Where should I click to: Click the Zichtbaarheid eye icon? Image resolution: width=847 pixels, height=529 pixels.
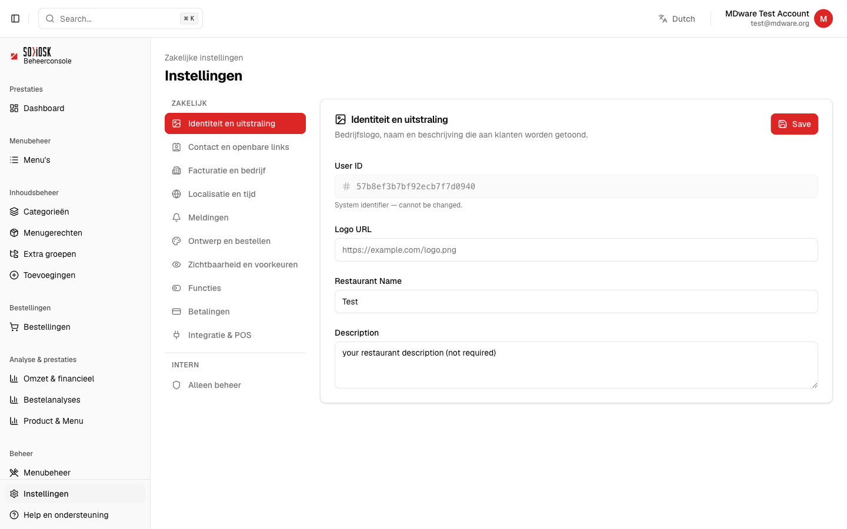pos(176,264)
